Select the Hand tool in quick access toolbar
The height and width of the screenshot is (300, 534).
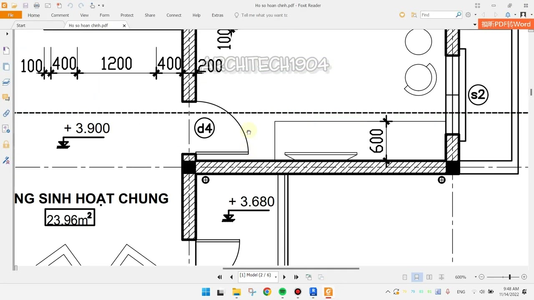92,5
